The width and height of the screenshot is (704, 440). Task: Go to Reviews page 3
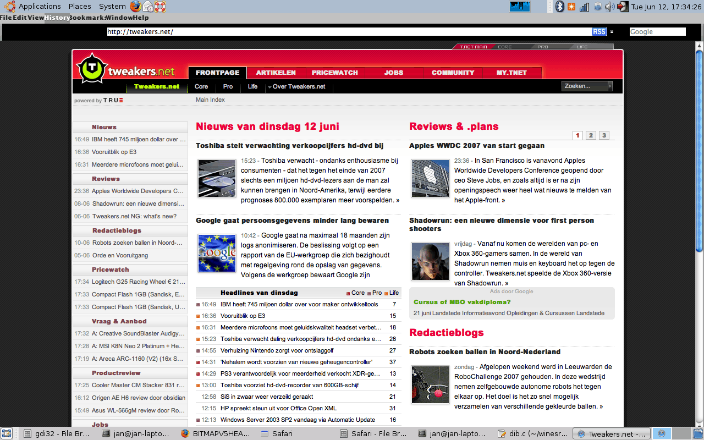[604, 135]
